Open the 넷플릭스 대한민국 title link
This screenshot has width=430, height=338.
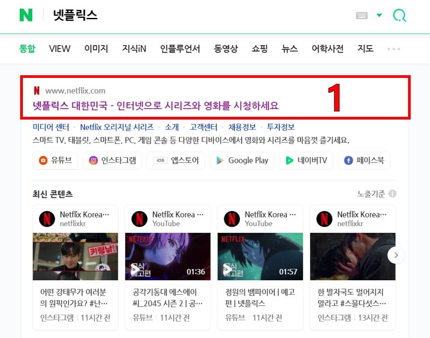click(156, 106)
